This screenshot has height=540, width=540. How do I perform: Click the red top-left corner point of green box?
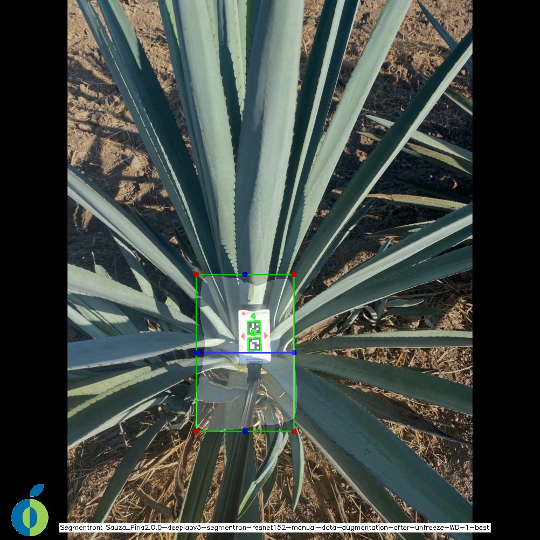[x=196, y=274]
